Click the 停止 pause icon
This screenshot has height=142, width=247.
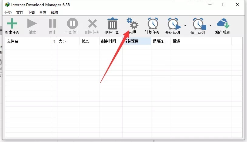(52, 23)
